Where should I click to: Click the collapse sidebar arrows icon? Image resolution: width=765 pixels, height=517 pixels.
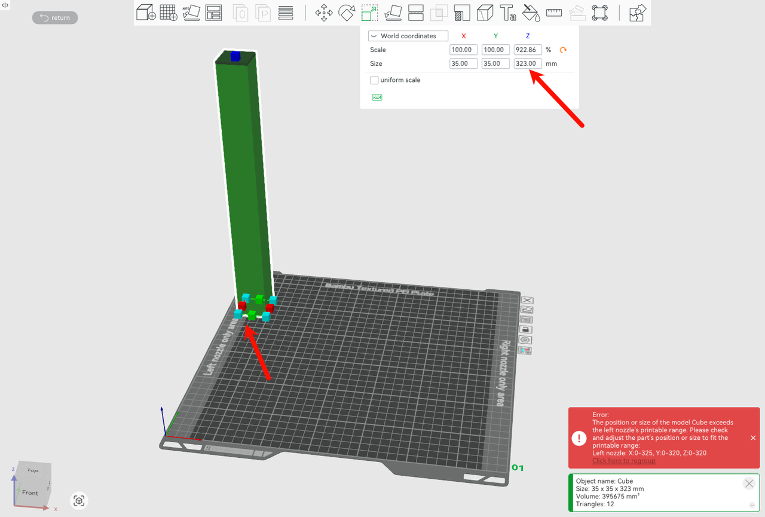coord(5,5)
